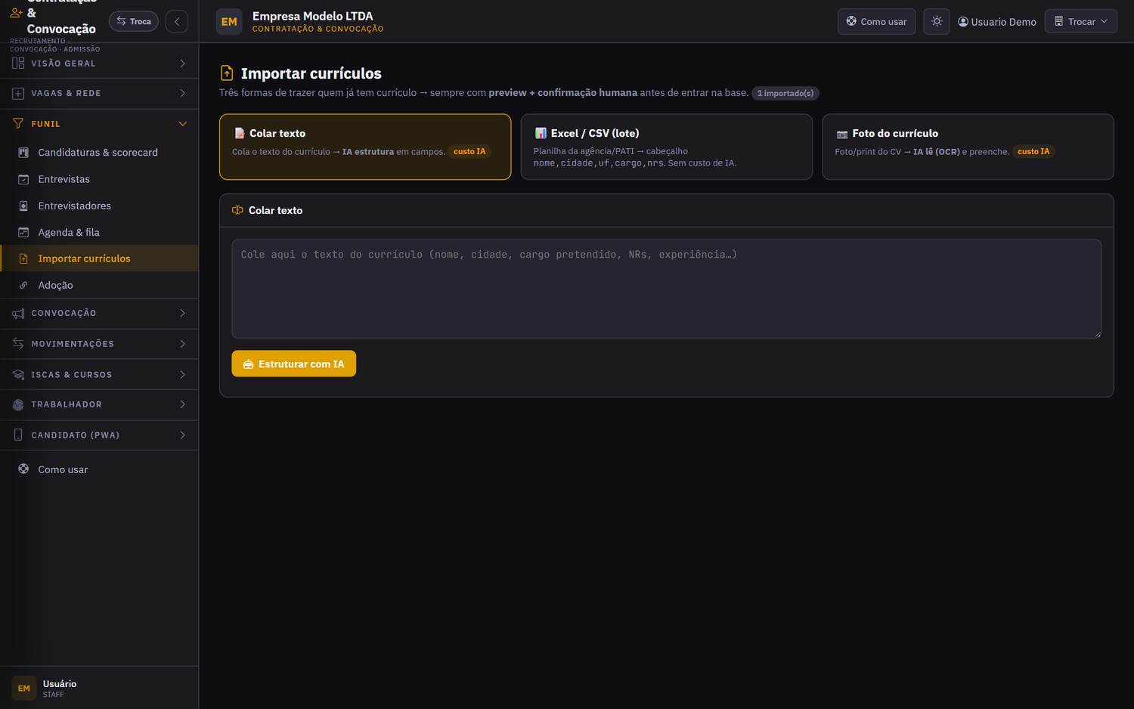This screenshot has height=709, width=1134.
Task: Open the Entrevistas menu item
Action: (x=99, y=179)
